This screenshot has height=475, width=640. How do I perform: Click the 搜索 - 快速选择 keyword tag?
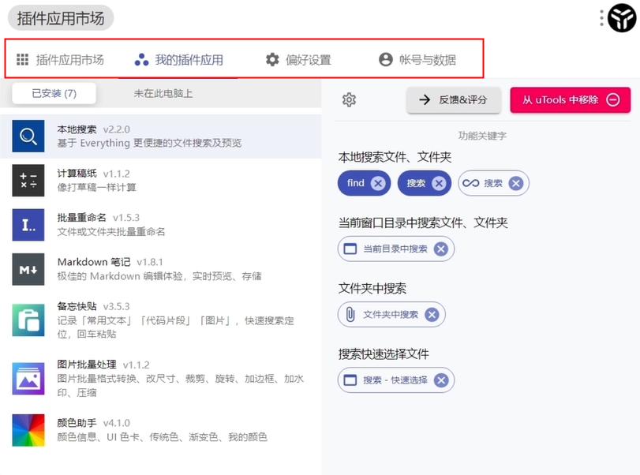pos(394,380)
